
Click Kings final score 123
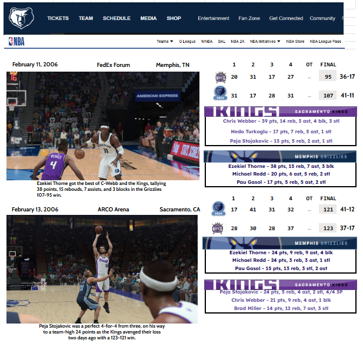pyautogui.click(x=328, y=228)
